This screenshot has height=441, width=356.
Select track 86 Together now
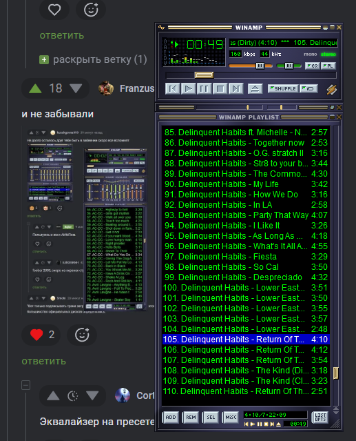point(246,143)
